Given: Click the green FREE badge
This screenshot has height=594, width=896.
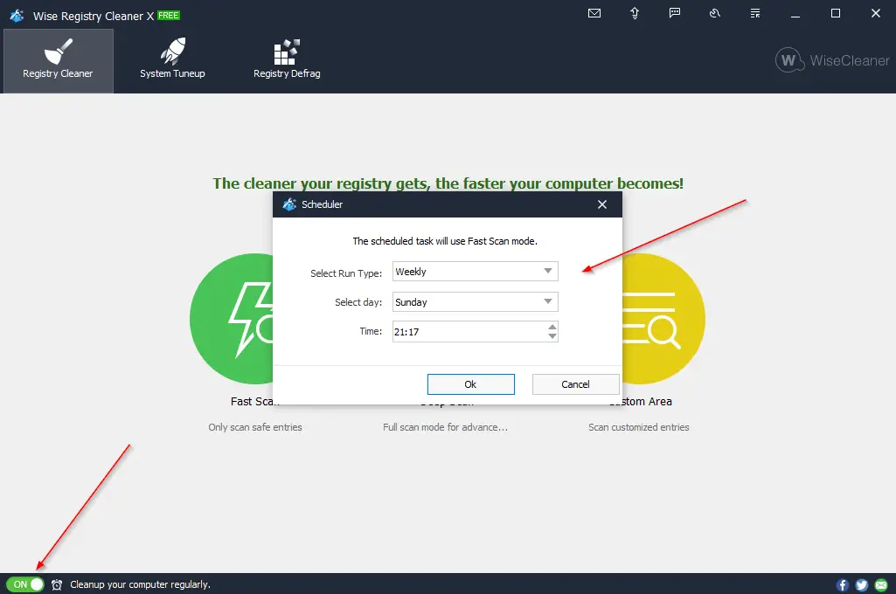Looking at the screenshot, I should (169, 16).
